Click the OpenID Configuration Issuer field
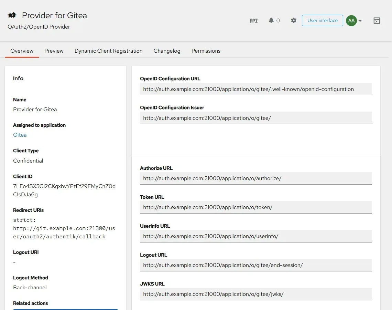The height and width of the screenshot is (310, 392). 256,118
